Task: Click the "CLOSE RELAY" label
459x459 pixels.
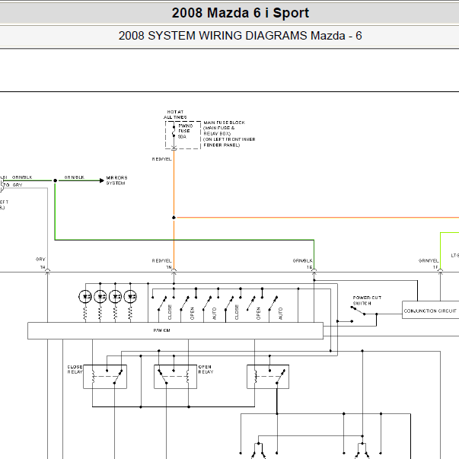Action: tap(75, 369)
